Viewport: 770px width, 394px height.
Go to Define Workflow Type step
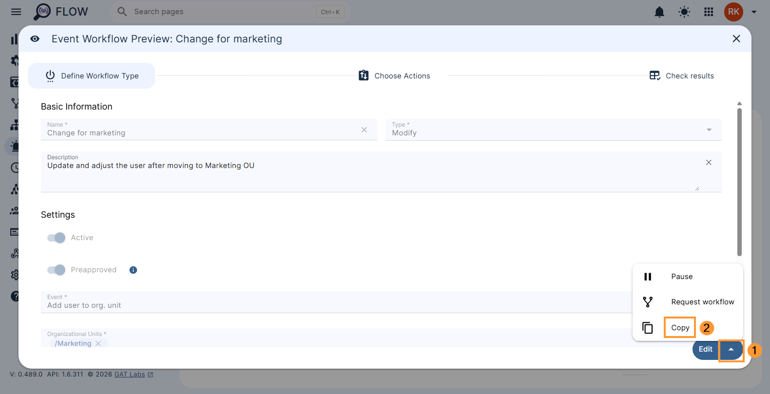pyautogui.click(x=92, y=75)
